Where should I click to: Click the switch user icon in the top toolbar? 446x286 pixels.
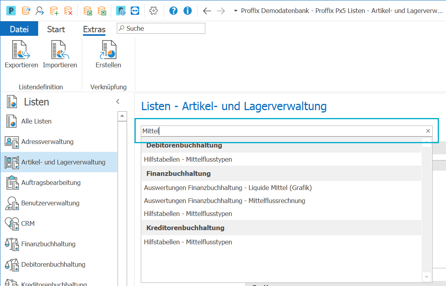tap(40, 11)
